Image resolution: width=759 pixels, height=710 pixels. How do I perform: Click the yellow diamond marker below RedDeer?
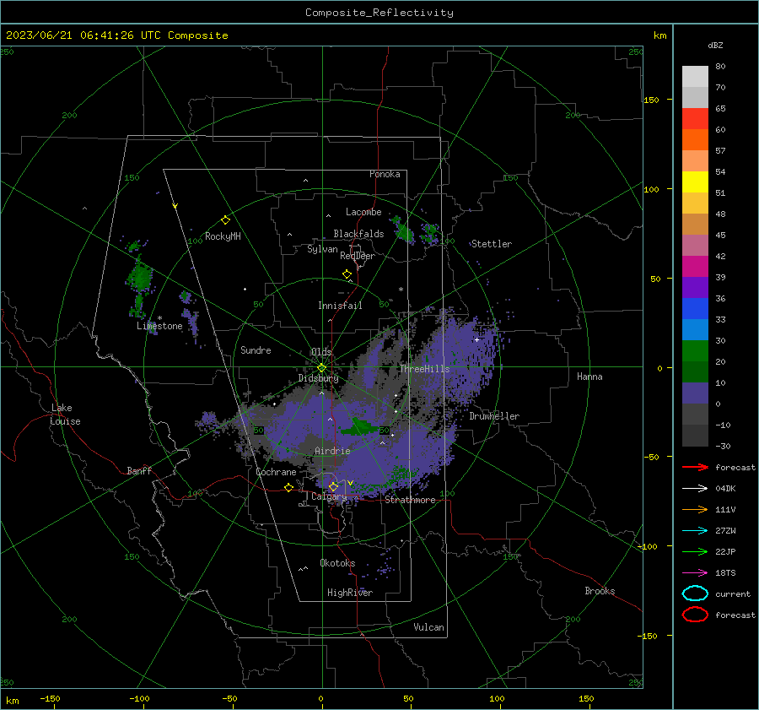coord(347,274)
